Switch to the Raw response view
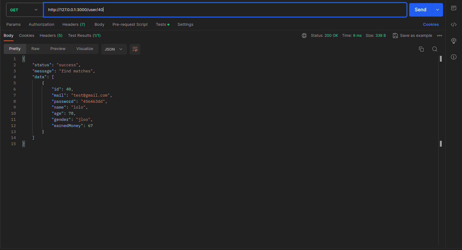Viewport: 462px width, 250px height. (x=35, y=49)
